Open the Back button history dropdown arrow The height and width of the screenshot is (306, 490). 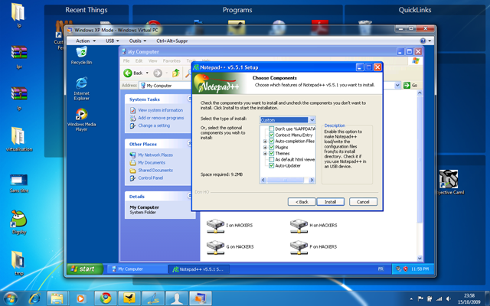pyautogui.click(x=147, y=73)
